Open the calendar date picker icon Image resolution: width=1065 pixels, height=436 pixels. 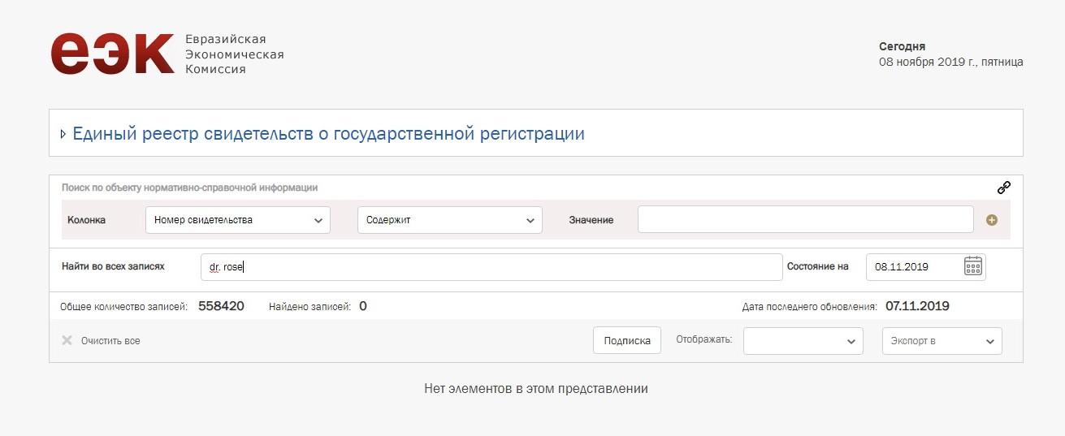coord(973,266)
